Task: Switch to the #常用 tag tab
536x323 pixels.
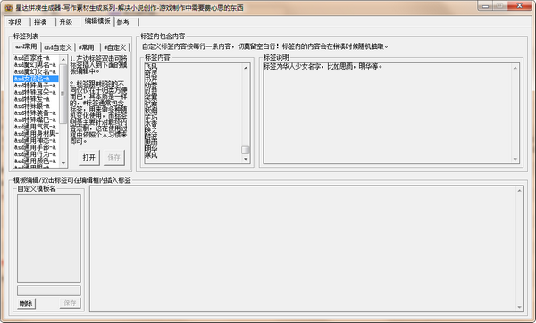Action: click(87, 47)
